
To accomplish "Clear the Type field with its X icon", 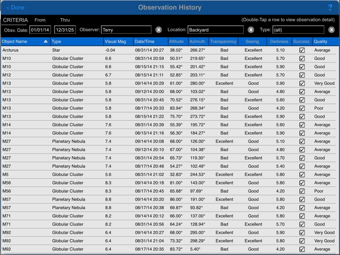I will (331, 30).
